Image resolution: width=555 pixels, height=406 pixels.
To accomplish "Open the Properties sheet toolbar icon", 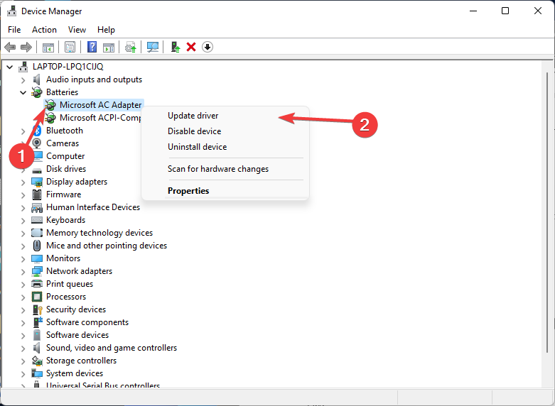I will (70, 47).
